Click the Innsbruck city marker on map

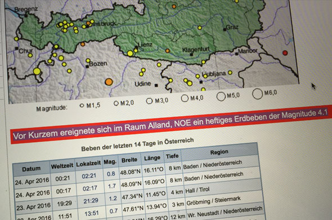87,27
